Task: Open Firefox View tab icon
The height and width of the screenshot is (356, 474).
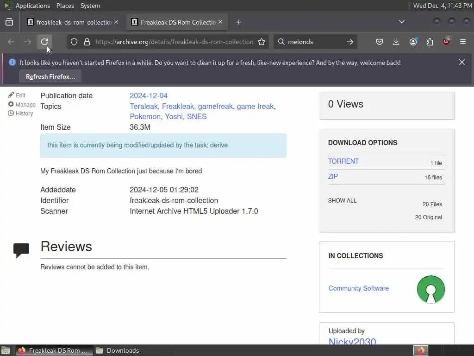Action: pos(9,22)
